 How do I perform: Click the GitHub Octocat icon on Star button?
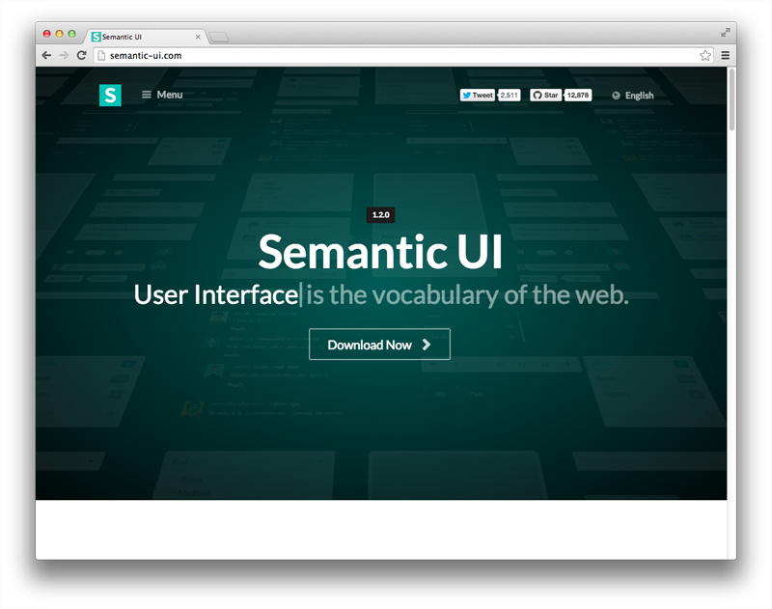[x=535, y=96]
